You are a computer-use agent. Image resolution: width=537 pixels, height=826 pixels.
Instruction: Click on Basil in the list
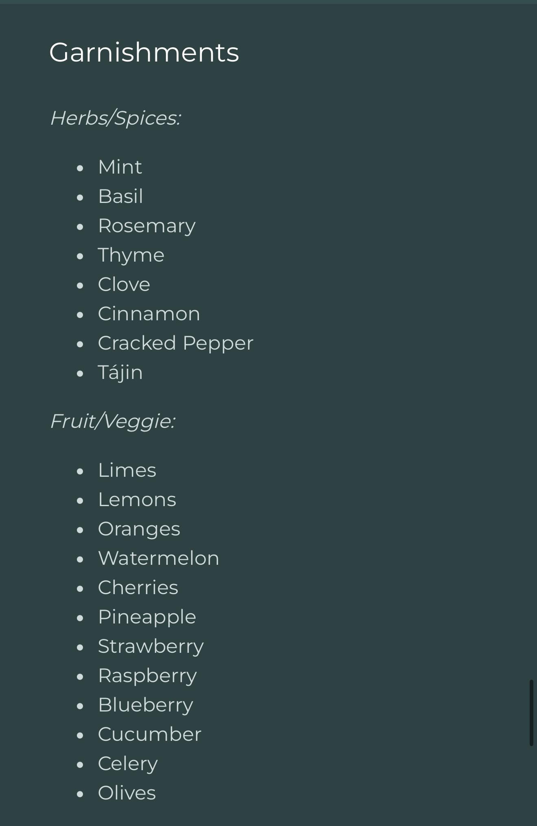120,196
